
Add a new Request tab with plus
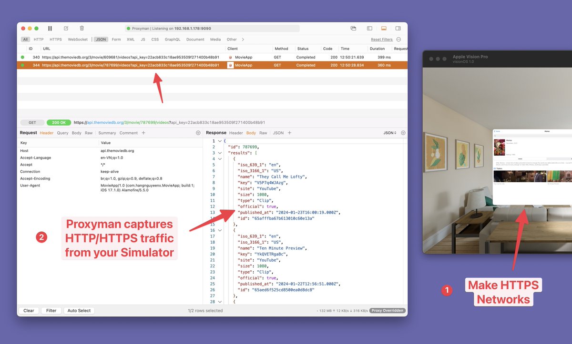143,133
